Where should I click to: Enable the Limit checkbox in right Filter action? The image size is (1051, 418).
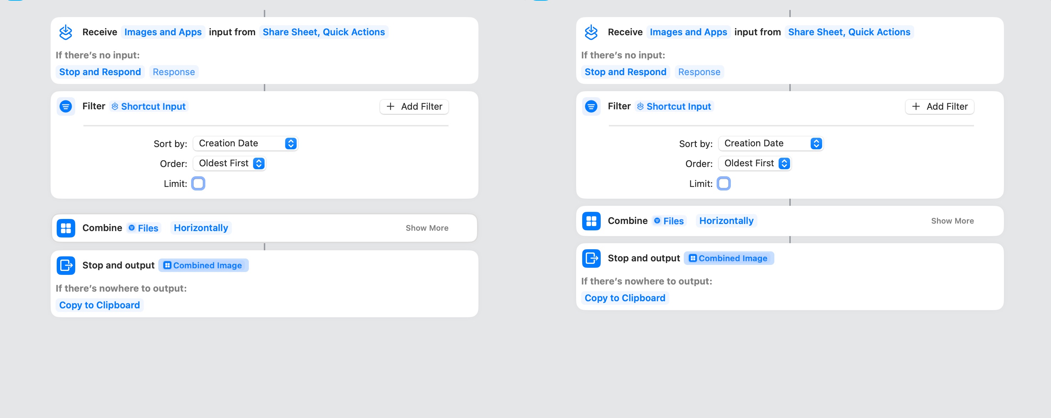pos(724,183)
